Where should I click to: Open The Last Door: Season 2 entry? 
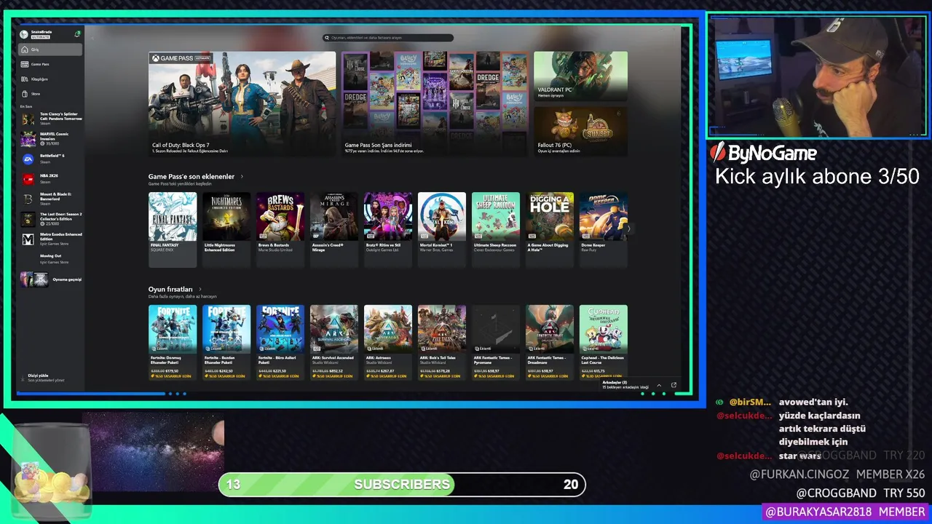coord(51,218)
